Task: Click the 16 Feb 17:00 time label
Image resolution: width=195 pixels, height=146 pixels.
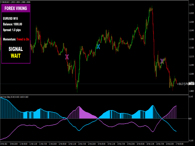Action: click(x=160, y=144)
